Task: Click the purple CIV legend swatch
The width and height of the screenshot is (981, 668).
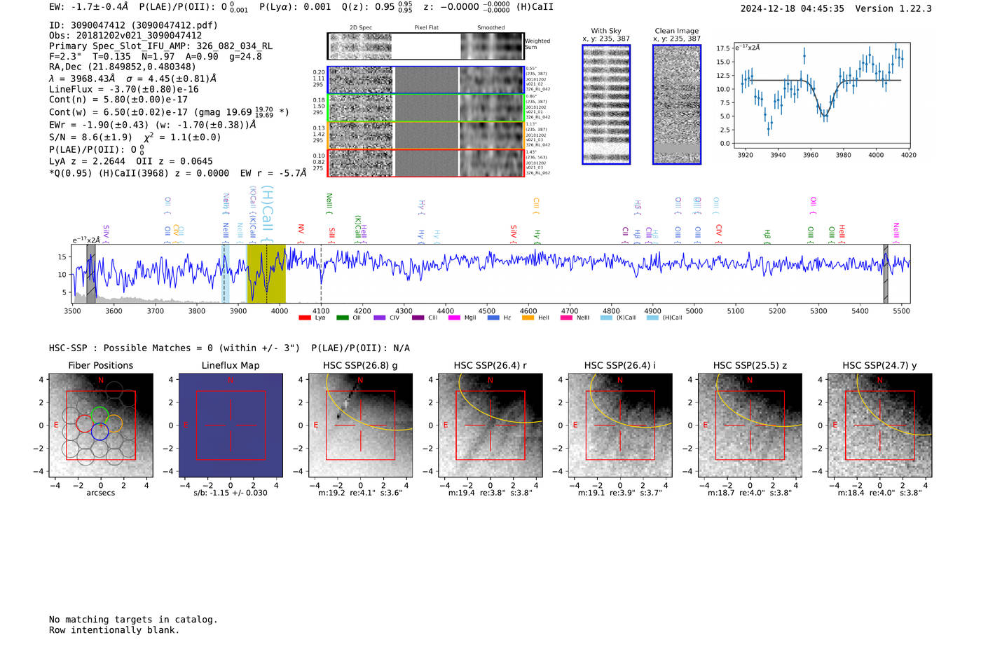Action: [x=380, y=318]
